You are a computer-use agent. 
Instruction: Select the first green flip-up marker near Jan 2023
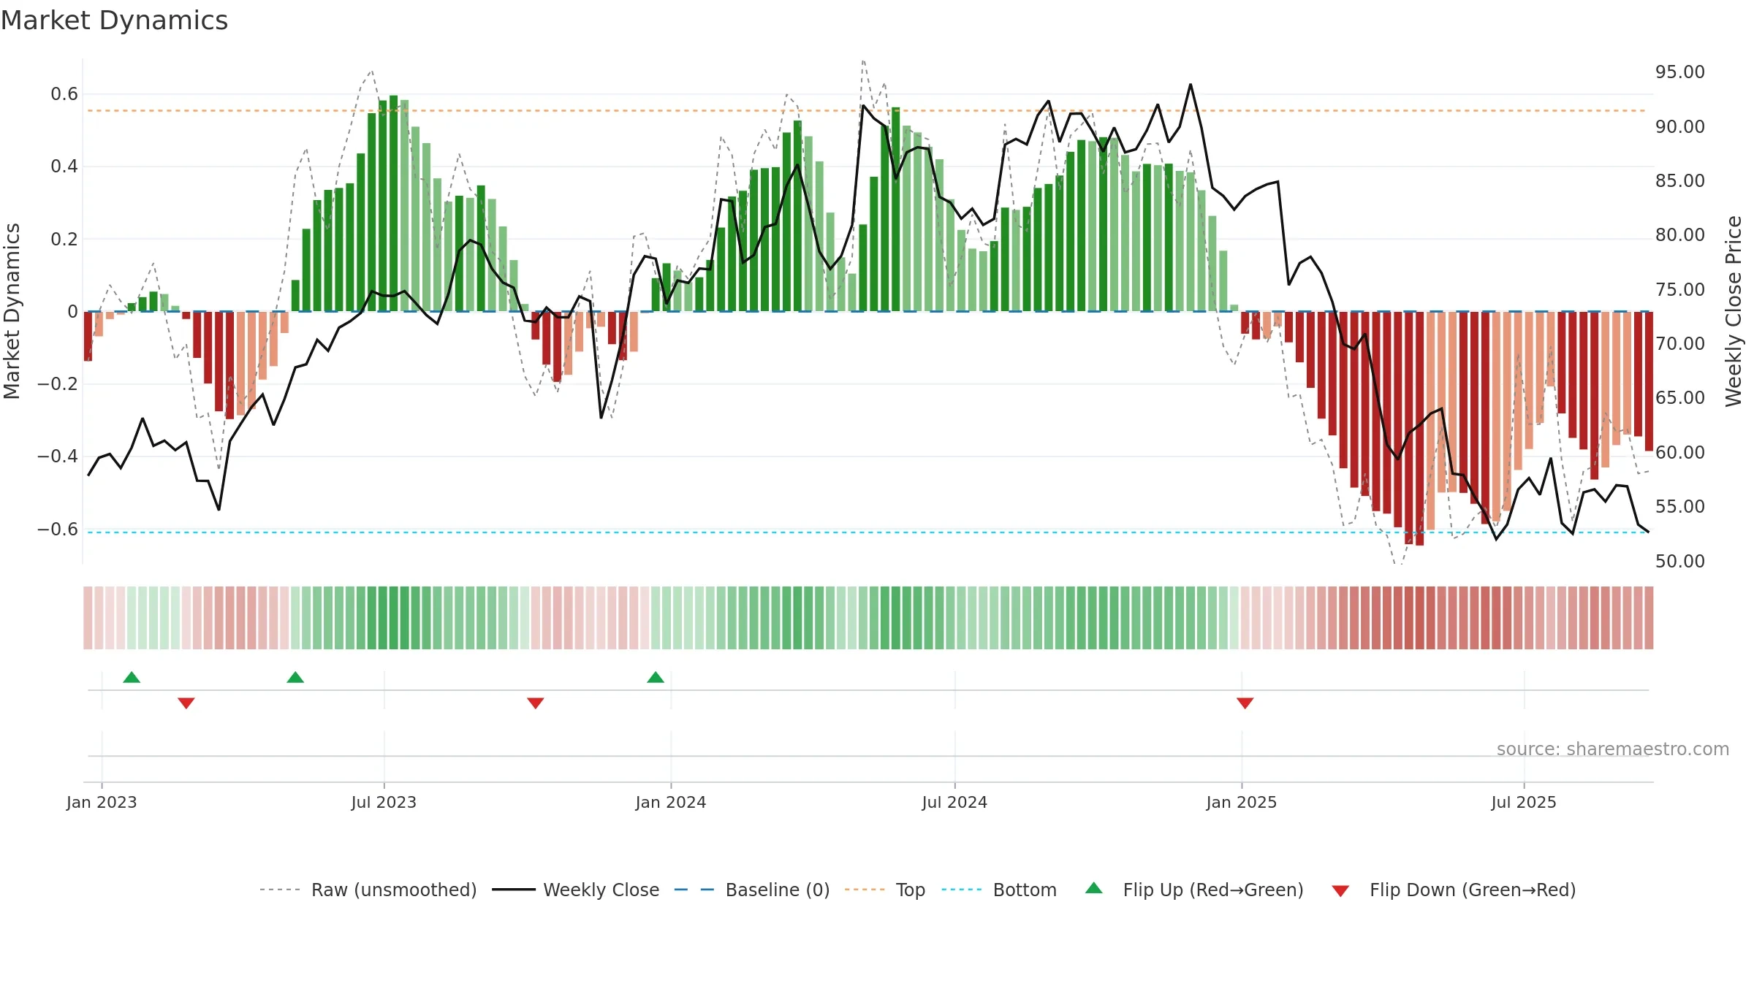pos(132,677)
